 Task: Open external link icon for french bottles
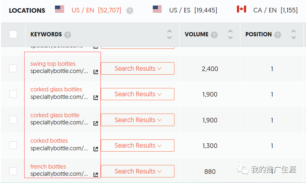[96, 174]
